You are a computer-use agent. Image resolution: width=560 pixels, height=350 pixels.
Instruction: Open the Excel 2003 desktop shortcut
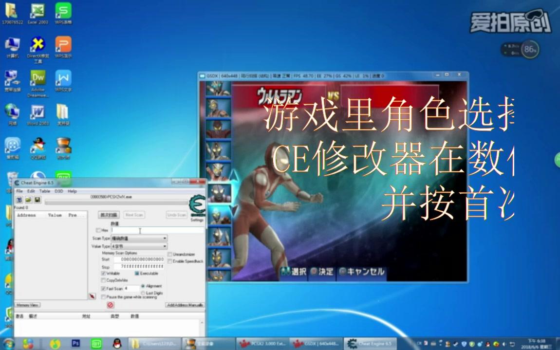pos(38,14)
